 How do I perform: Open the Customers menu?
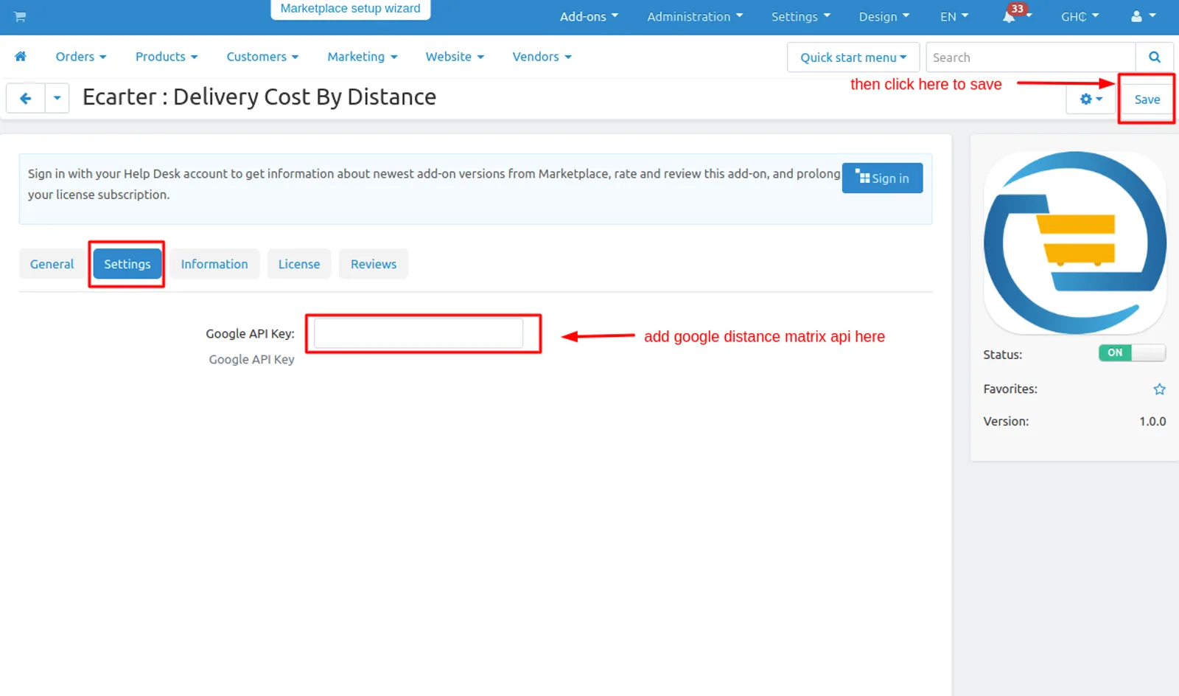click(x=262, y=57)
